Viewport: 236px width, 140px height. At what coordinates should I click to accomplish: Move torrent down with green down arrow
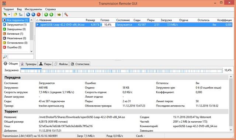point(51,14)
